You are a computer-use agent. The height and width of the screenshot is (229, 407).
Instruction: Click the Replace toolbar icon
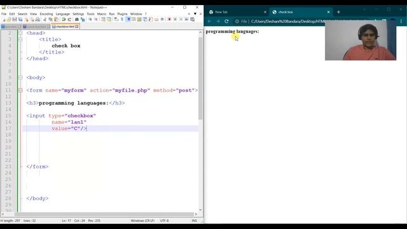83,20
